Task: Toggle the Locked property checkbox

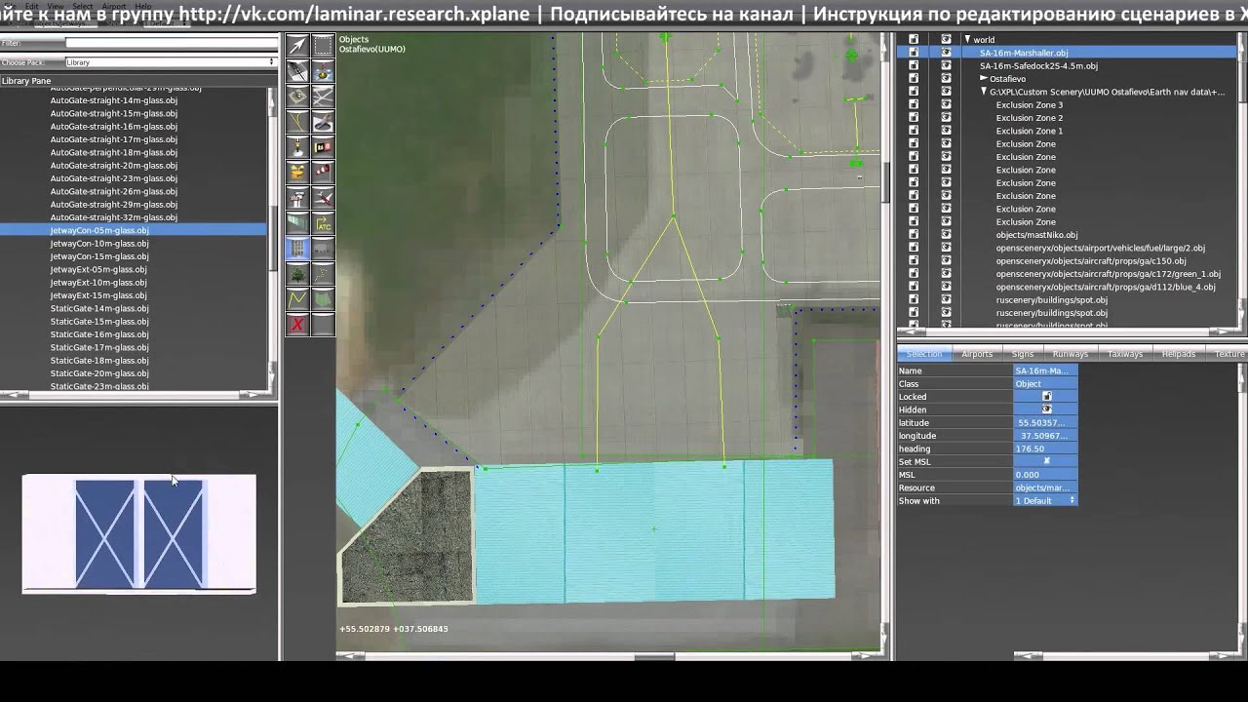Action: coord(1047,397)
